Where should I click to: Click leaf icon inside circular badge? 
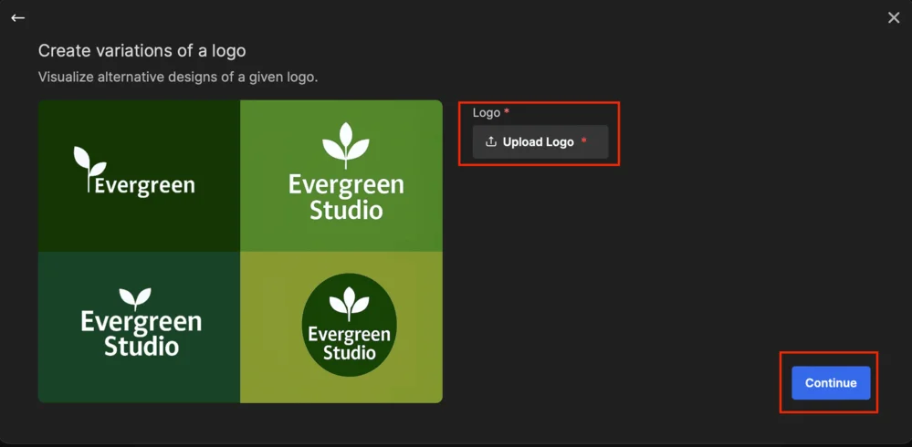(x=349, y=305)
